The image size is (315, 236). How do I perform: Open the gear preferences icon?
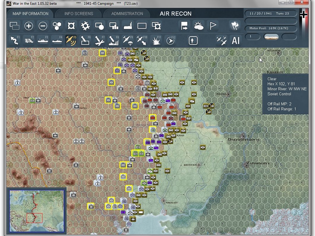click(85, 26)
